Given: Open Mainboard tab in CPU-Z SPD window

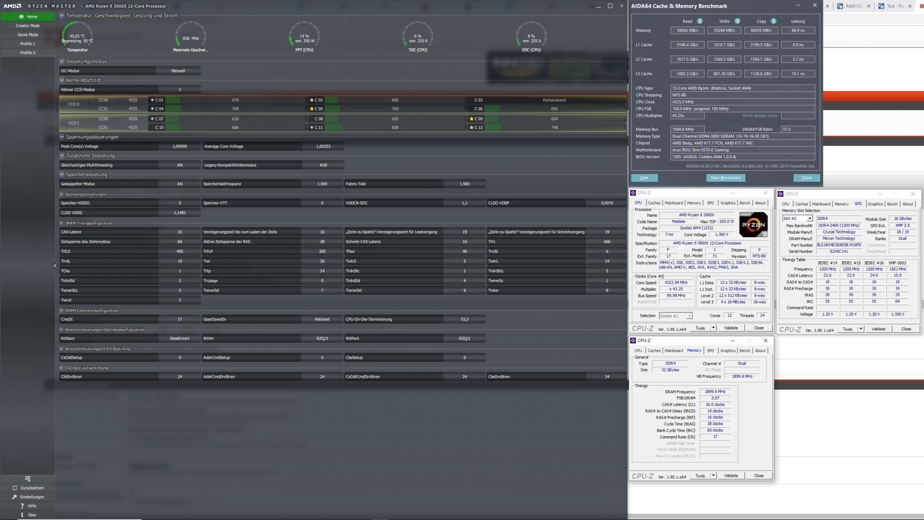Looking at the screenshot, I should coord(821,204).
